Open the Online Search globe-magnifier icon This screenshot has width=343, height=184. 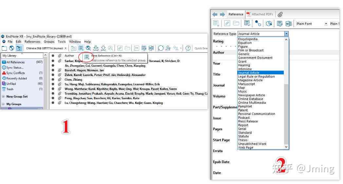point(88,48)
